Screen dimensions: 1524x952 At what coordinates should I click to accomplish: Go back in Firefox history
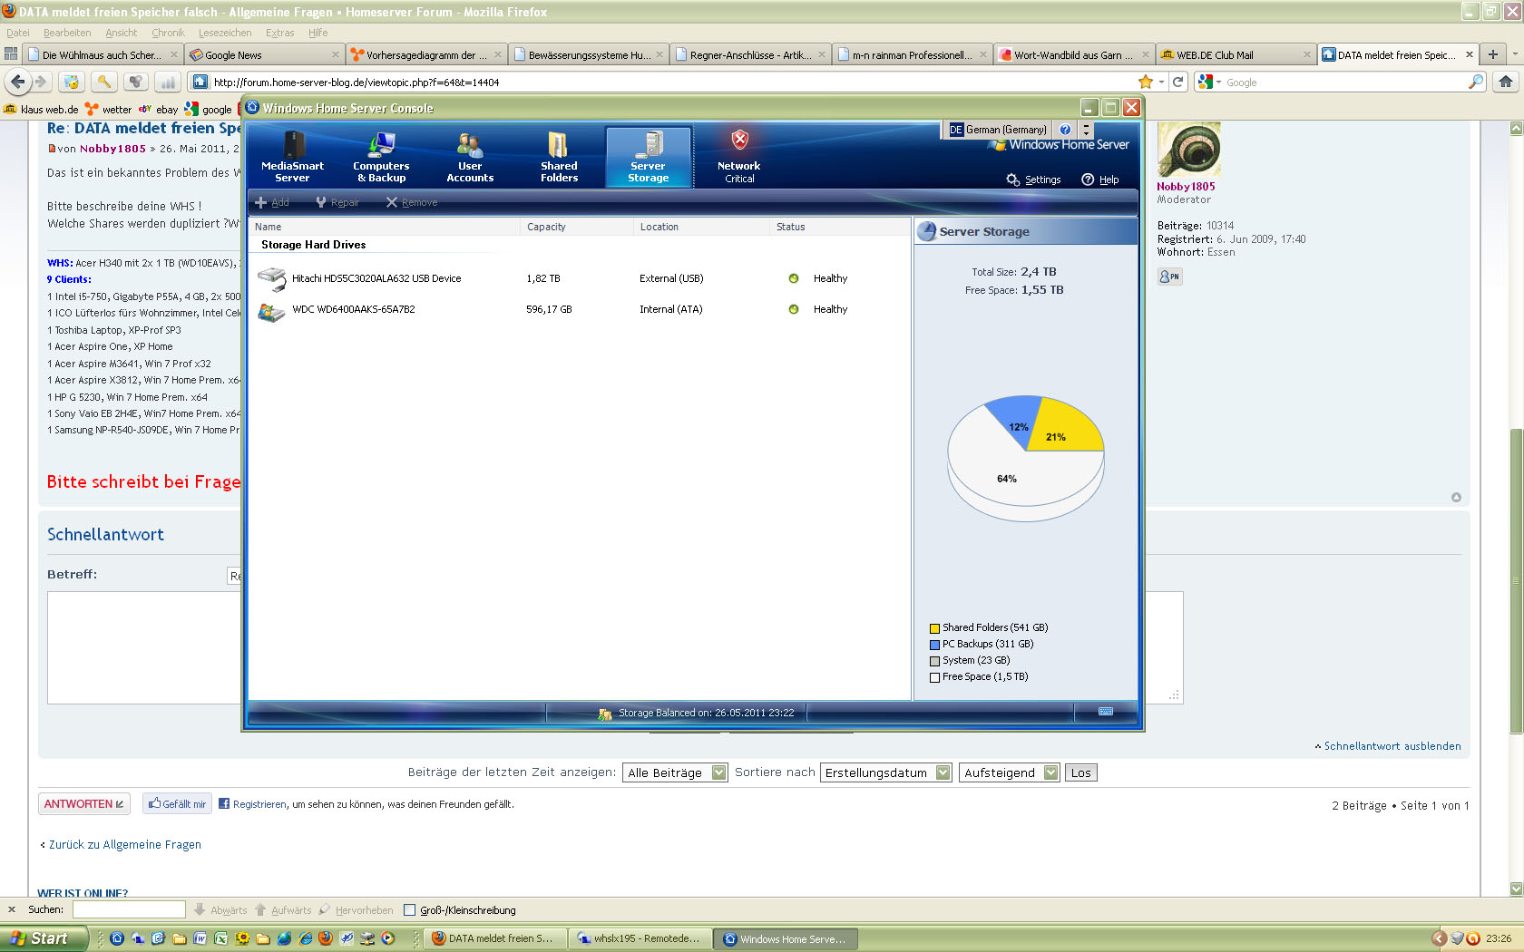pyautogui.click(x=18, y=82)
